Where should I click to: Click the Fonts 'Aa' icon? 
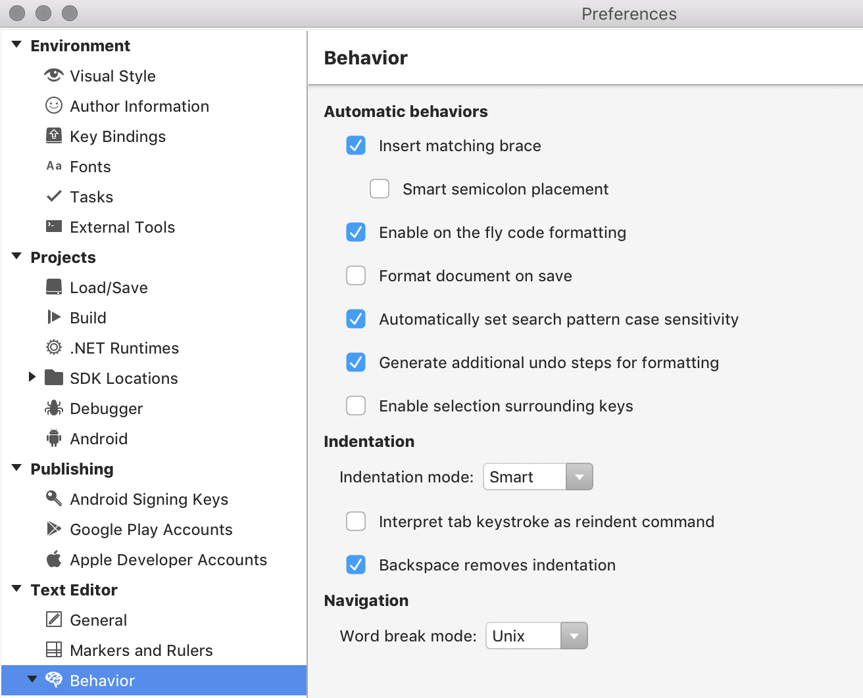[x=53, y=166]
